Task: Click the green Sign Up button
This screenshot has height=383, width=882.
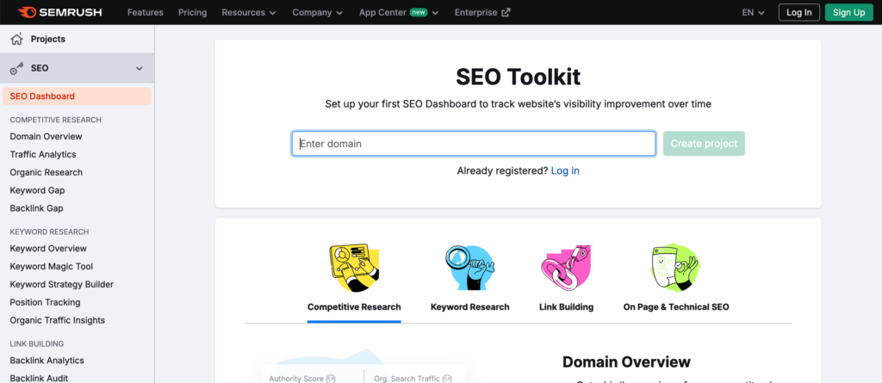Action: click(848, 12)
